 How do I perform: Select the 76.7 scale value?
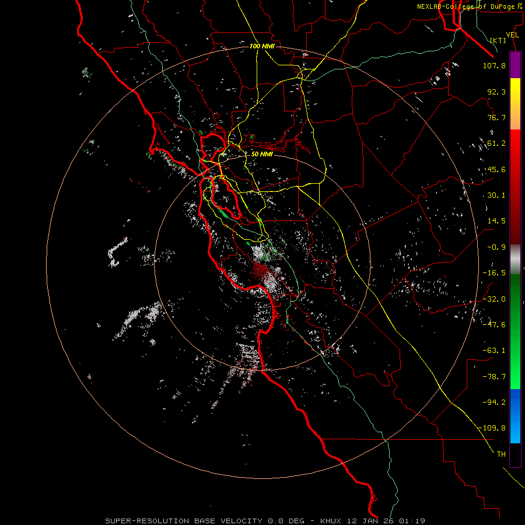tap(496, 117)
